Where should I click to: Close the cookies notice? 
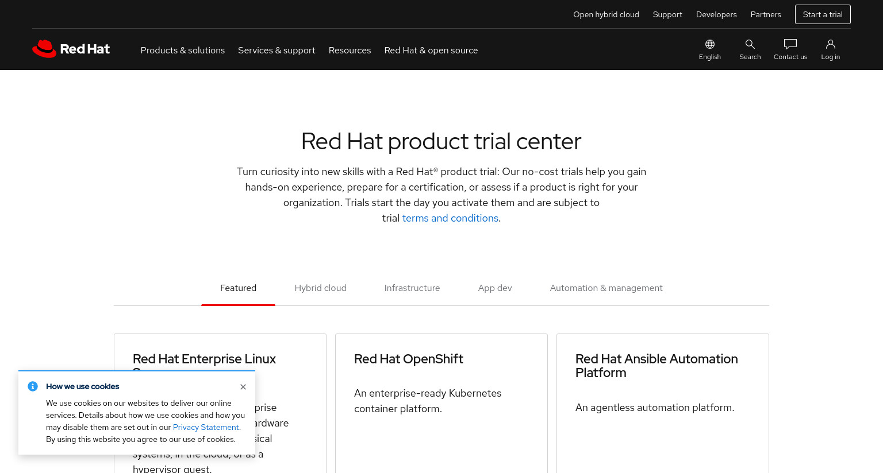pos(243,387)
